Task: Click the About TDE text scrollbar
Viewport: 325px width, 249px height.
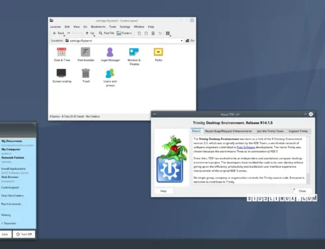Action: point(308,160)
